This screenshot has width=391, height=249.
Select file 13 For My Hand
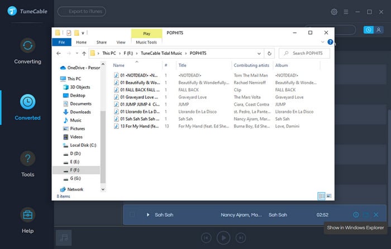tap(137, 126)
